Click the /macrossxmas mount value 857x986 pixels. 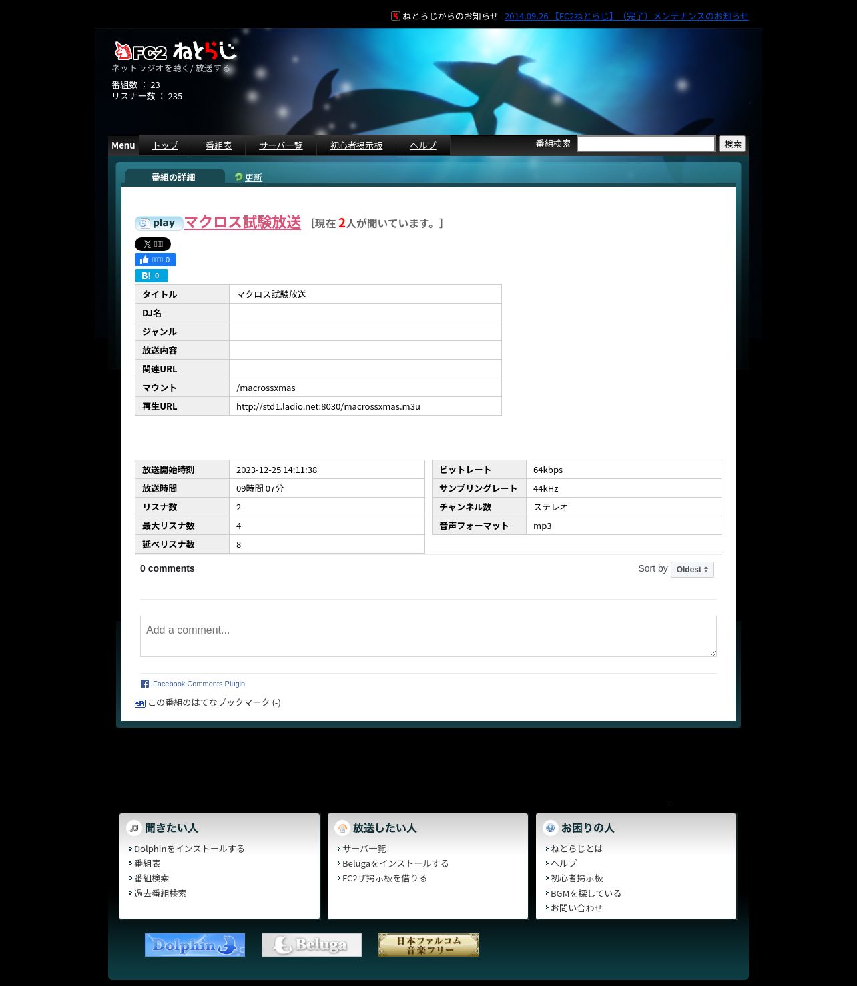pos(266,388)
